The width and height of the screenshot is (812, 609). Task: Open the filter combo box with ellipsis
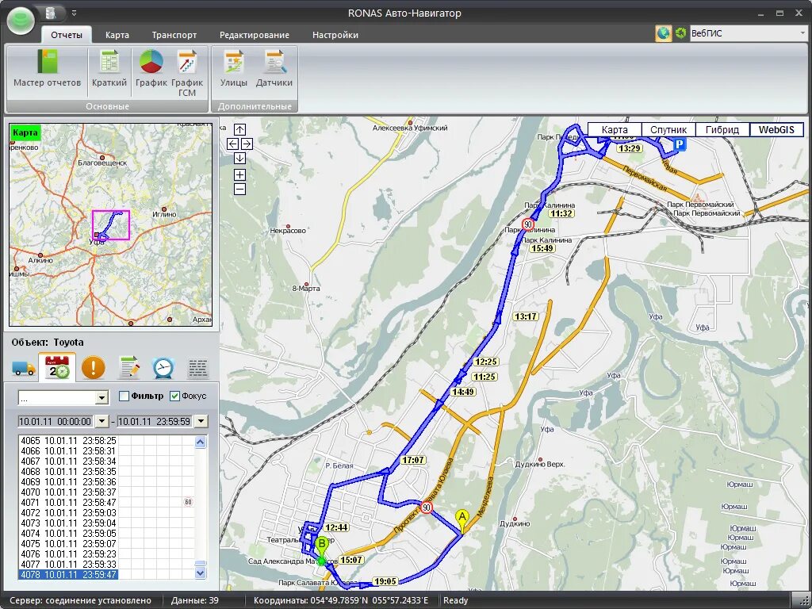[x=63, y=397]
